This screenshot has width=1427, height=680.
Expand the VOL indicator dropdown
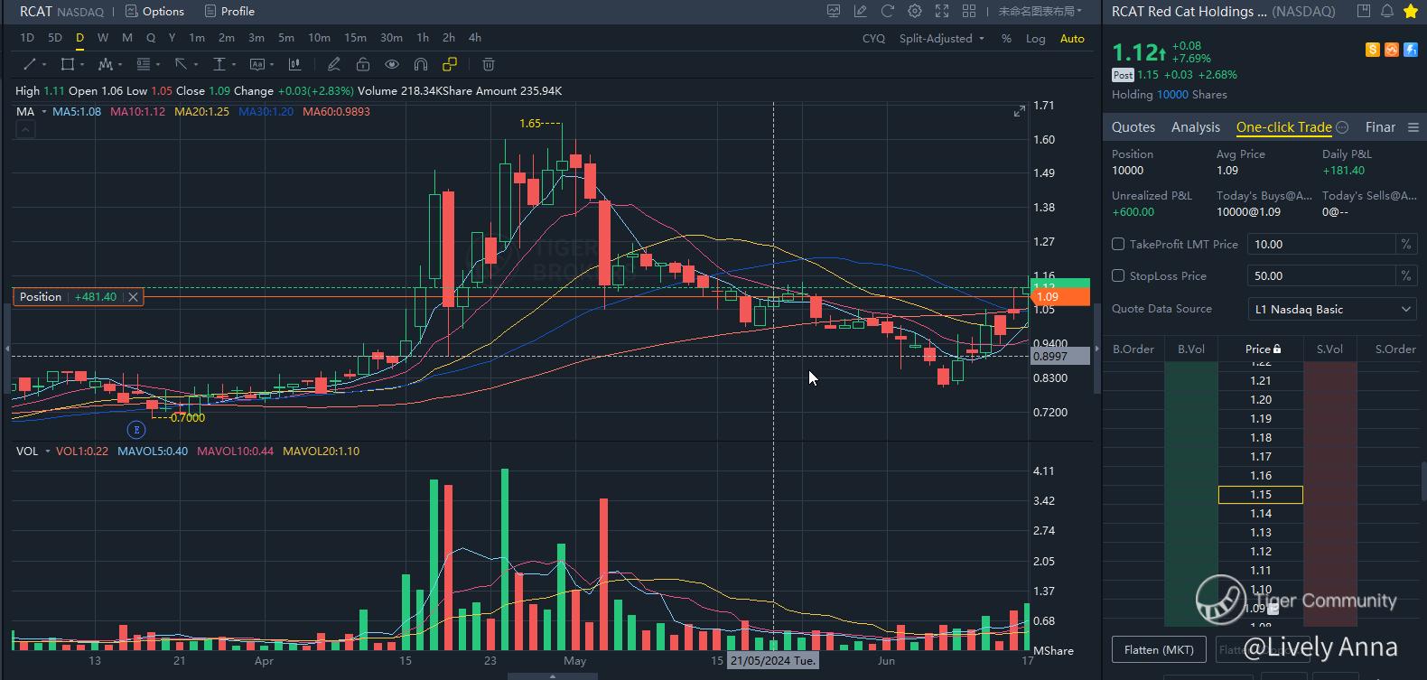click(x=46, y=452)
